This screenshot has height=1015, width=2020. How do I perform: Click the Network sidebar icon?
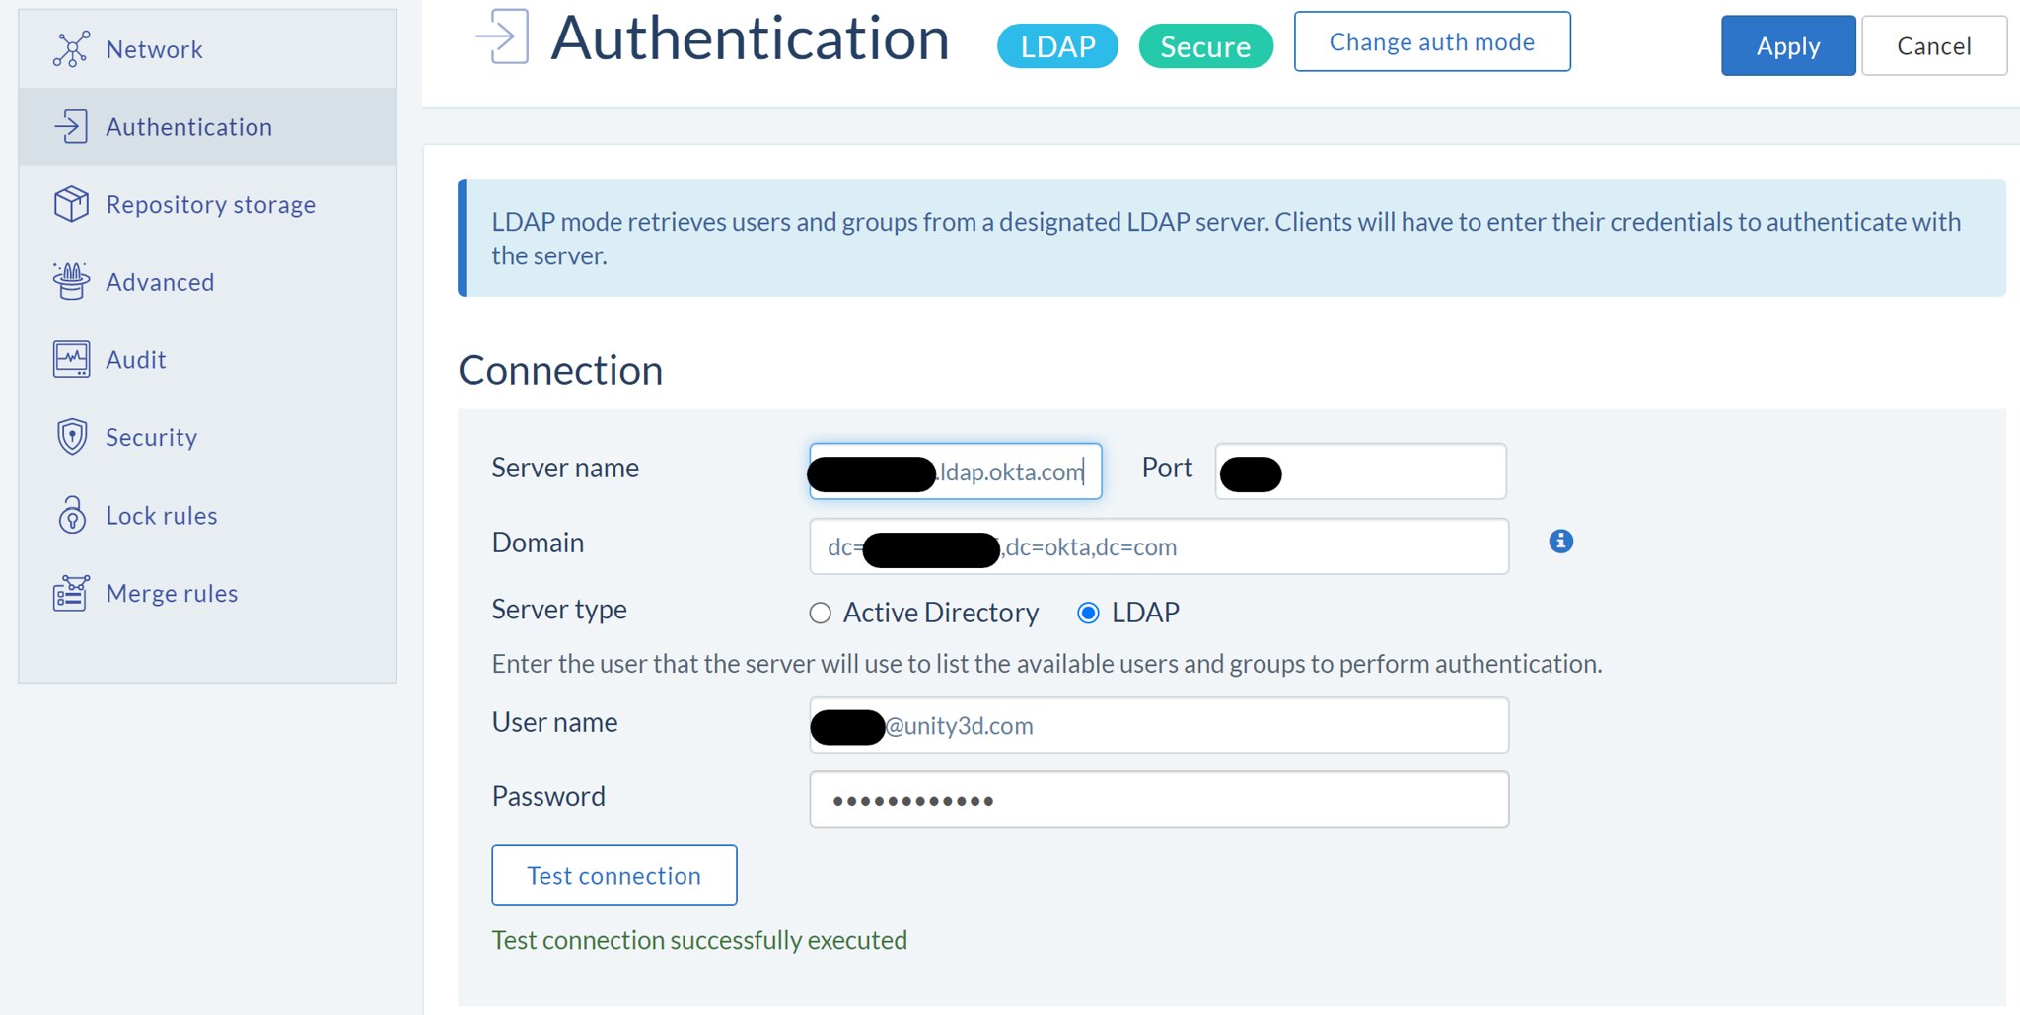pyautogui.click(x=71, y=49)
